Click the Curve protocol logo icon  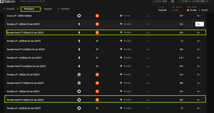pos(121,16)
